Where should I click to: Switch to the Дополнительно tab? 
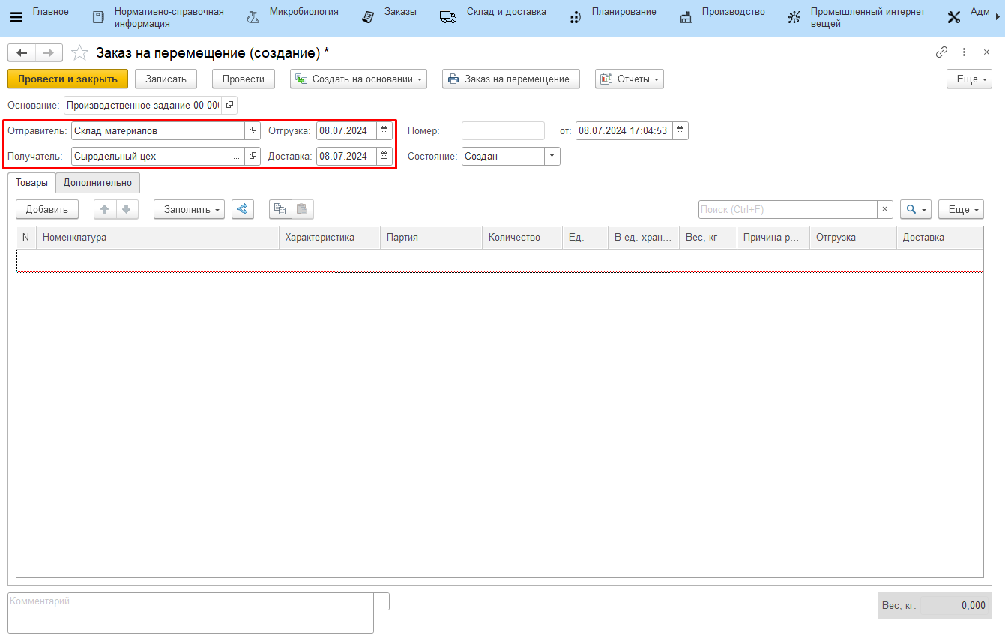97,183
